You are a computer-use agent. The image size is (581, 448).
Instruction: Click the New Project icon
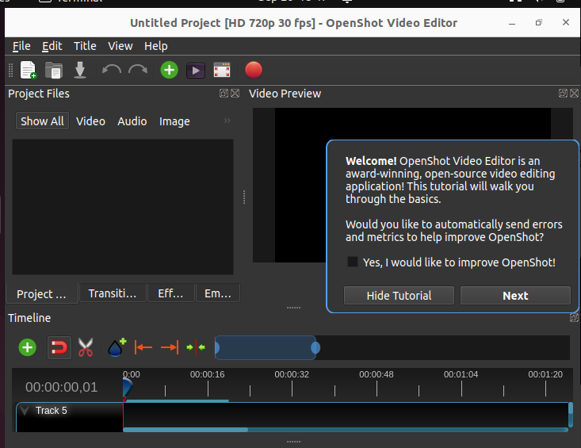coord(29,70)
